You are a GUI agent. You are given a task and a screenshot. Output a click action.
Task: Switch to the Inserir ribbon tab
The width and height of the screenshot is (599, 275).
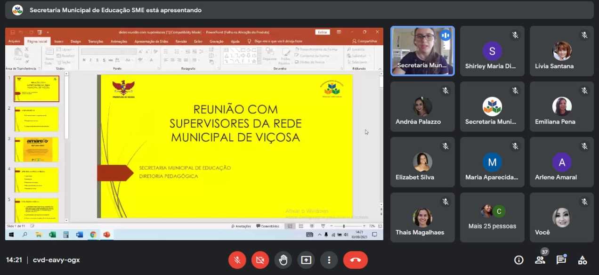click(x=58, y=41)
